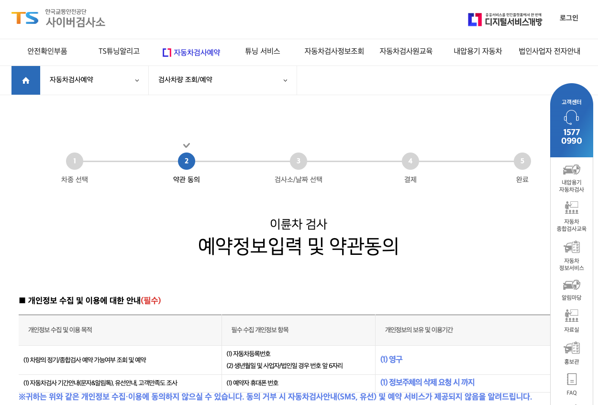Screen dimensions: 598x405
Task: Click the 고객센터 headset icon
Action: (x=572, y=117)
